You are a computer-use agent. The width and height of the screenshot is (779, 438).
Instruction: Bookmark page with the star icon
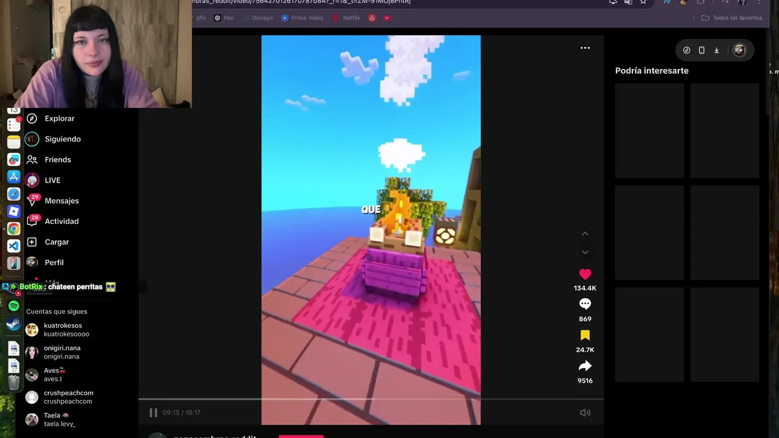pos(643,2)
